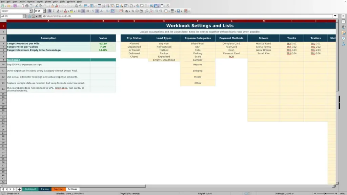
Task: Click the Sort Ascending icon
Action: point(104,6)
